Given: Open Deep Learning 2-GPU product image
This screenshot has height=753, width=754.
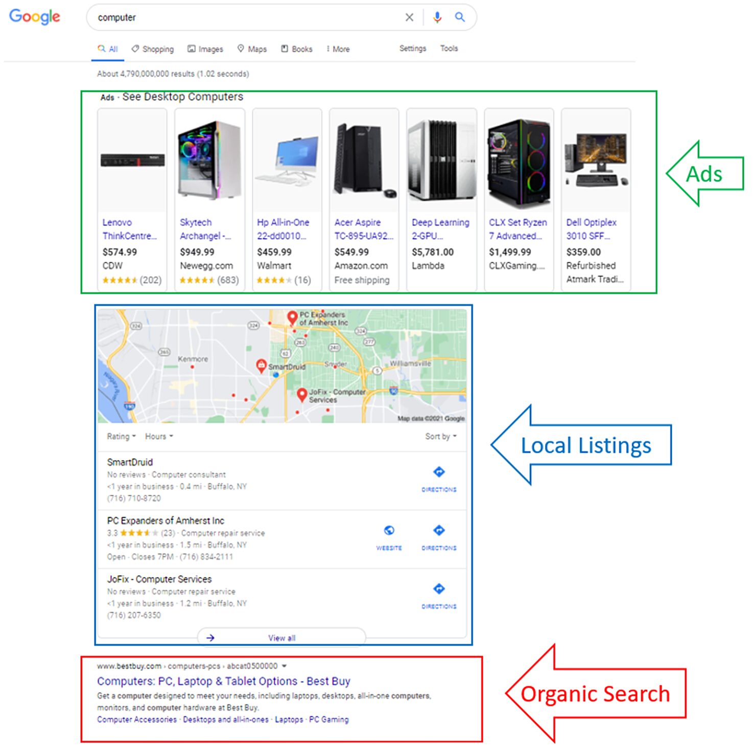Looking at the screenshot, I should [441, 161].
